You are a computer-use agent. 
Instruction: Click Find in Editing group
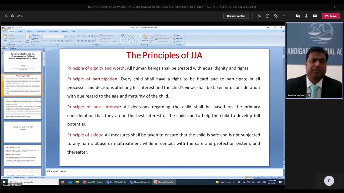pyautogui.click(x=176, y=35)
